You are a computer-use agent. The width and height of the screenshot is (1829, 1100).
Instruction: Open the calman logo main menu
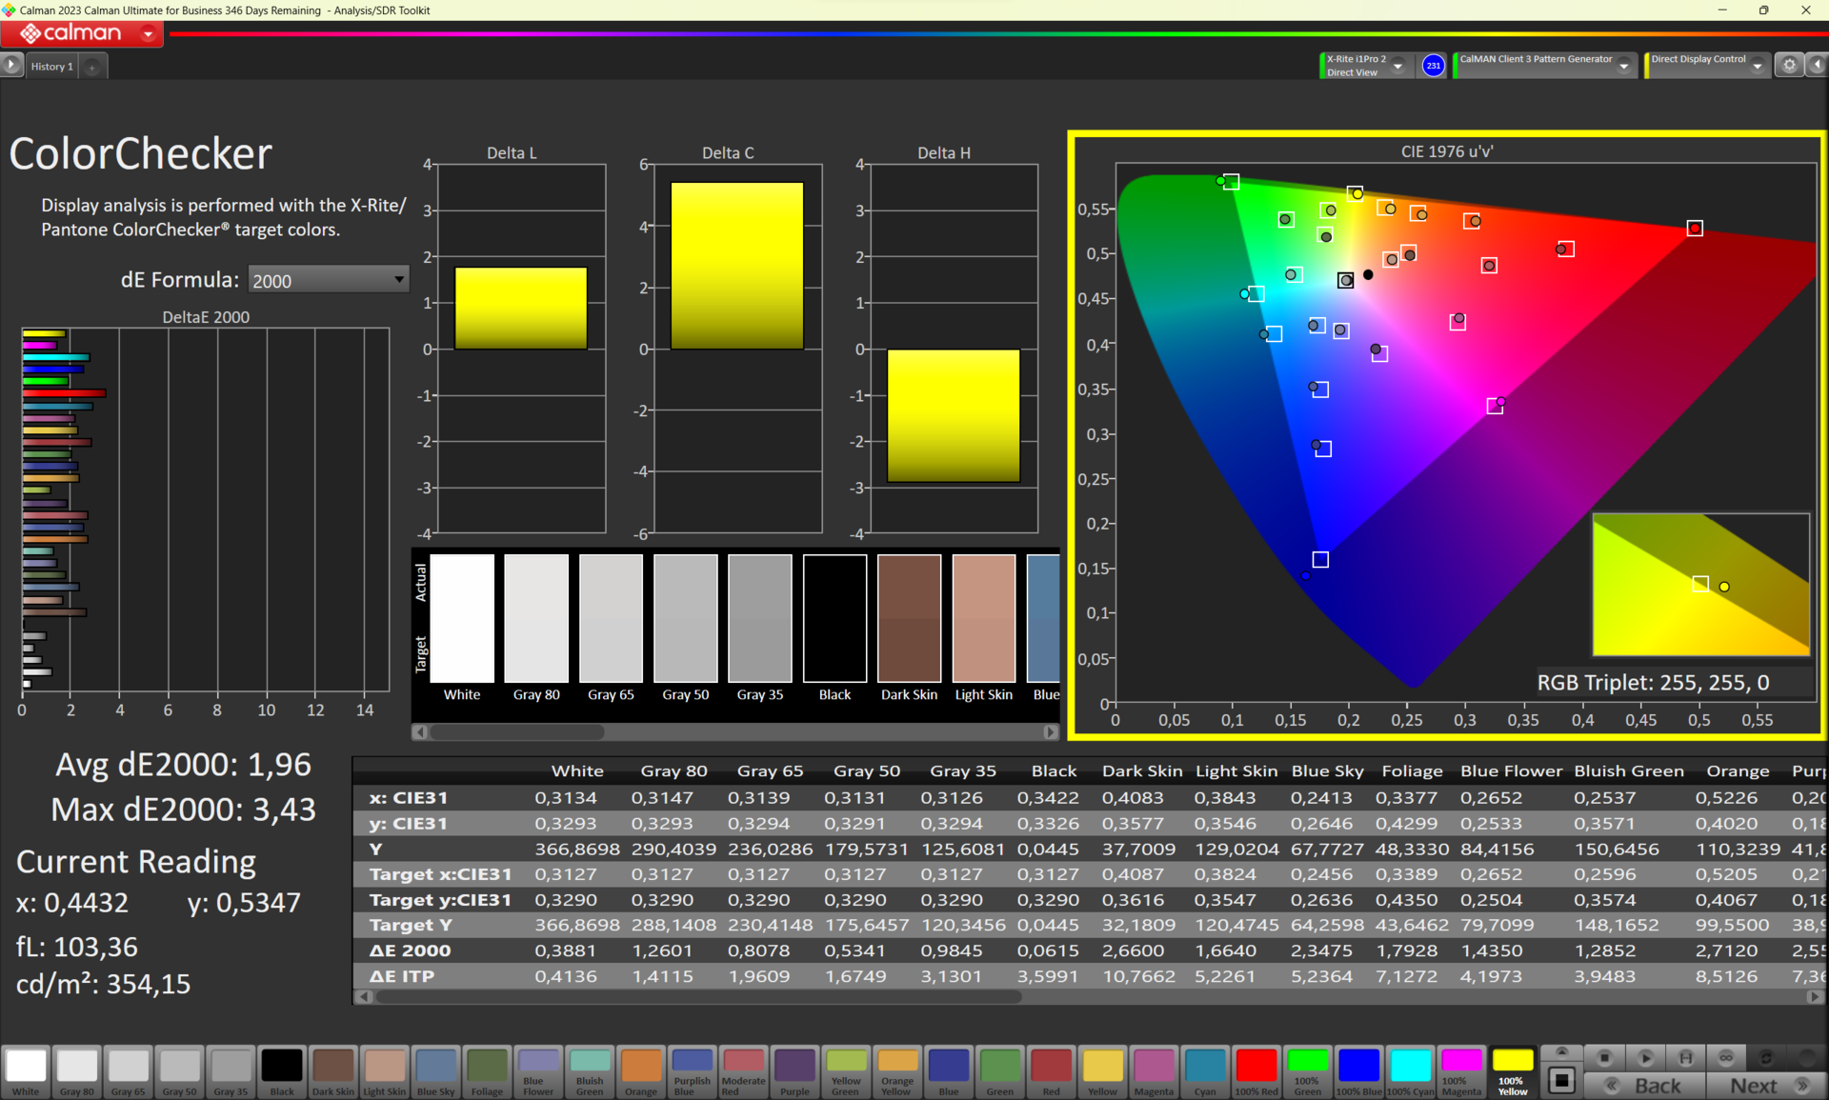[x=82, y=33]
